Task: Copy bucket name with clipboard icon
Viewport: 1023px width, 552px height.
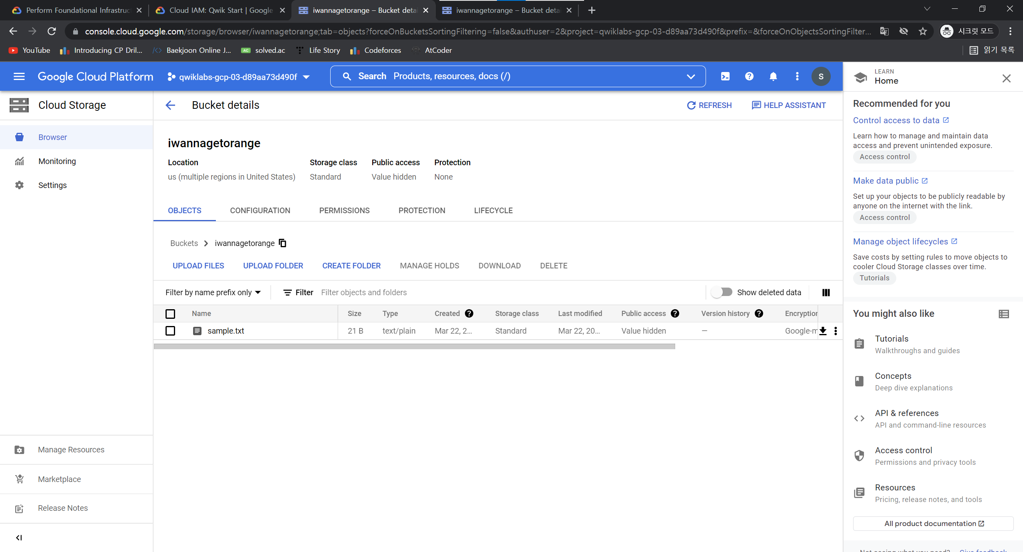Action: 283,243
